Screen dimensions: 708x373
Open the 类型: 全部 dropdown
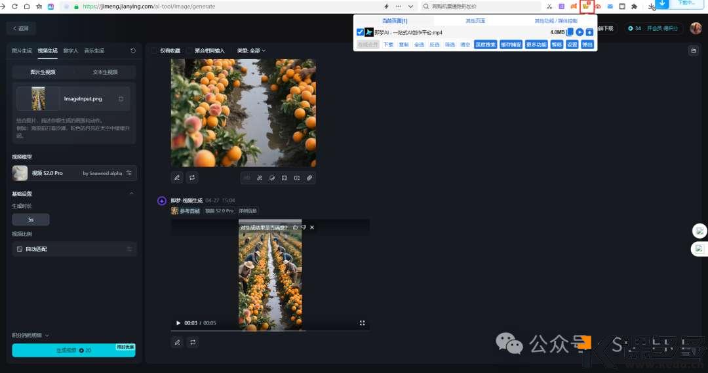[x=251, y=50]
